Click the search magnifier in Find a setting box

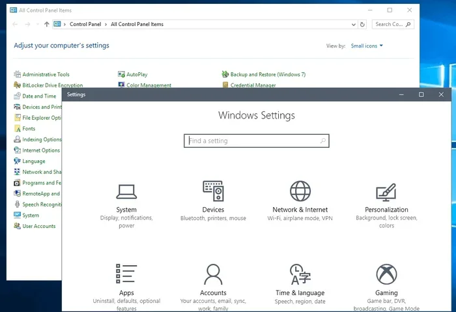tap(323, 141)
